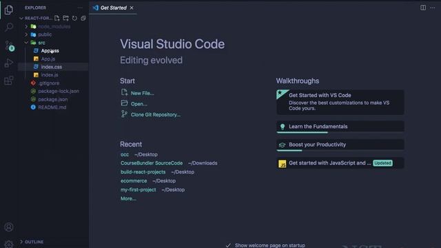Close the Get Started tab

[x=132, y=8]
